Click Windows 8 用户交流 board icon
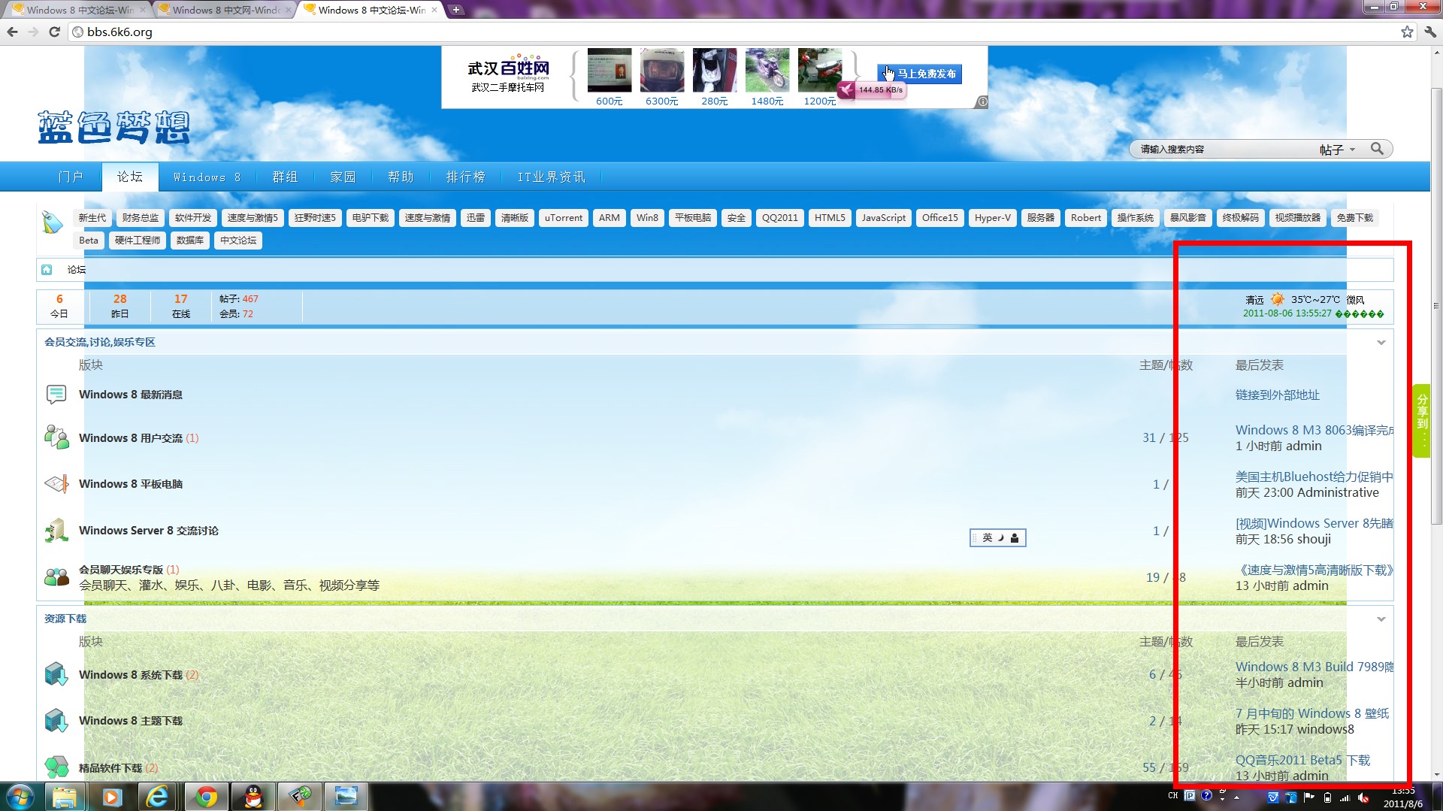The image size is (1443, 811). tap(56, 437)
